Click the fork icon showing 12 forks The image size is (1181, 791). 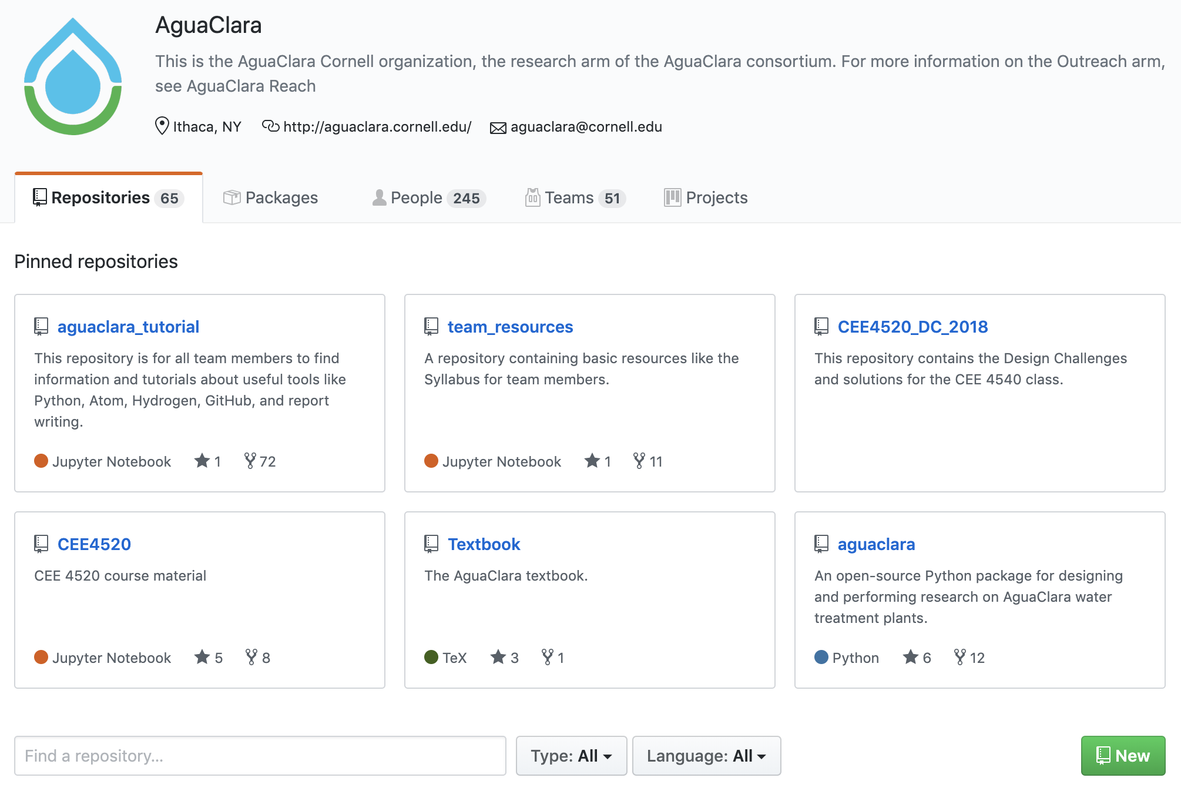coord(959,657)
